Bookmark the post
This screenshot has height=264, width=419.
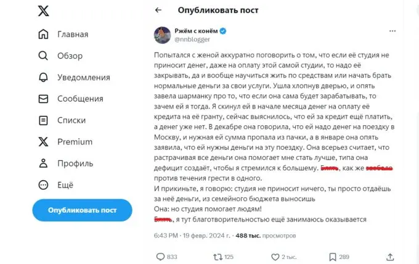(x=332, y=257)
